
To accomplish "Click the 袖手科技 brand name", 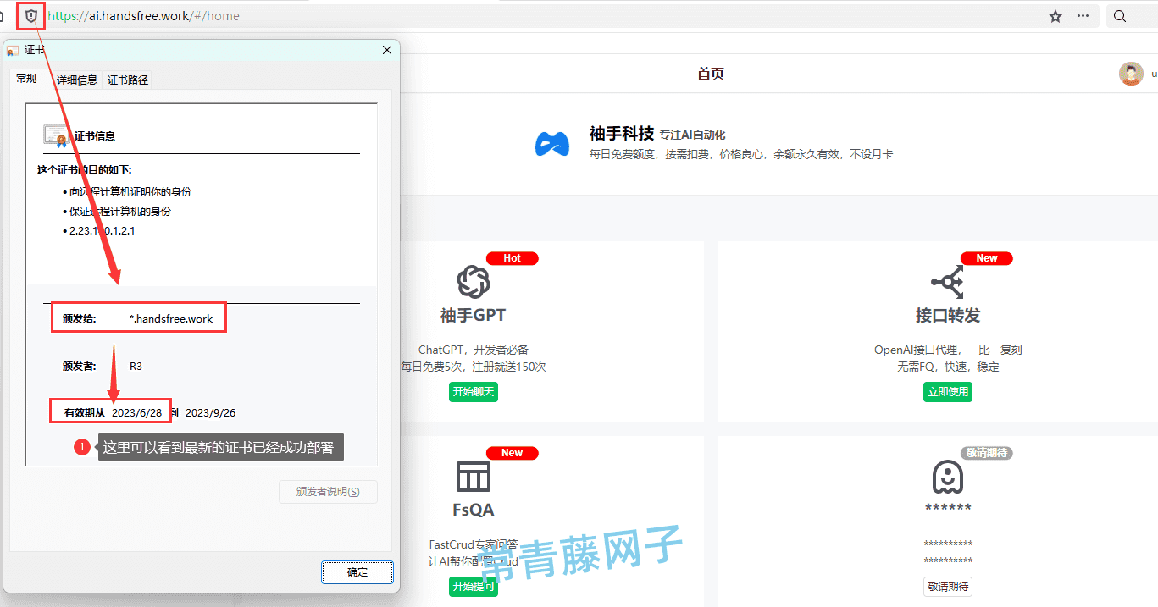I will pos(622,134).
